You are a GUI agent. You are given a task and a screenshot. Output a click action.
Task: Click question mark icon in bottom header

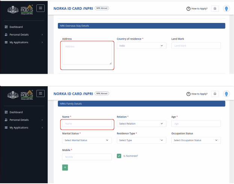click(x=188, y=94)
